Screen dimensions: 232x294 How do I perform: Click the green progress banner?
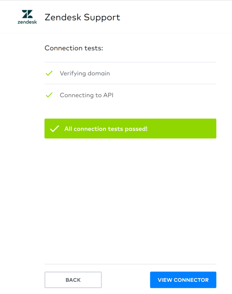(130, 128)
